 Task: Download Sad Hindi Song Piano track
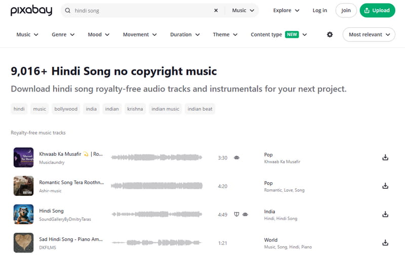(385, 242)
